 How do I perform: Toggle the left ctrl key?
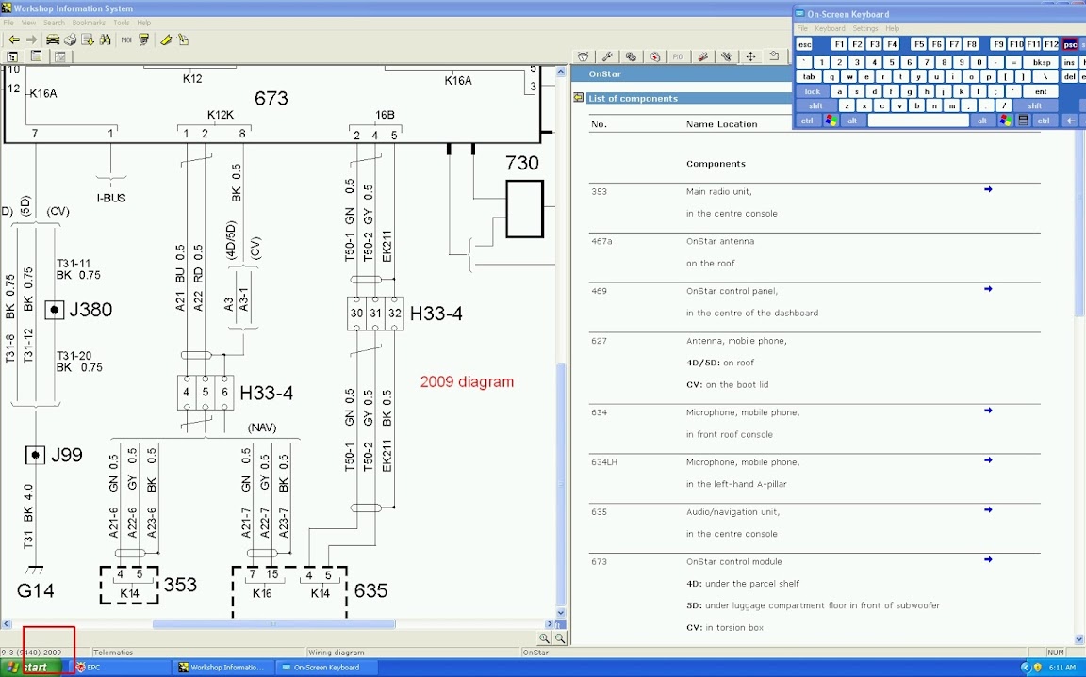pyautogui.click(x=808, y=121)
